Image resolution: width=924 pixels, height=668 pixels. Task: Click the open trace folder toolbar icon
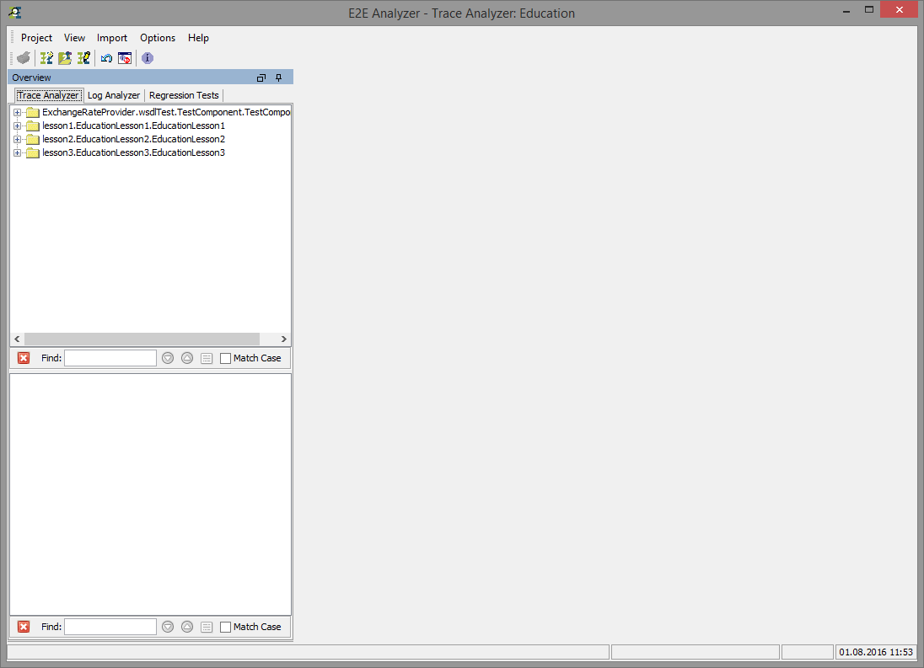pyautogui.click(x=65, y=58)
